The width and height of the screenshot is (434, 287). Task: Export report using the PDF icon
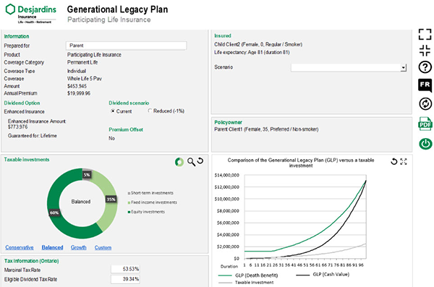coord(425,124)
